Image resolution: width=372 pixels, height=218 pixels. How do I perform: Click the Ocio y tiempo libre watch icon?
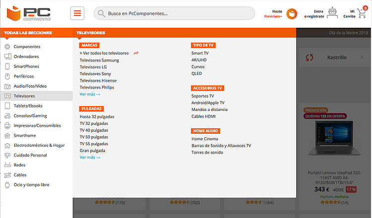(x=7, y=185)
